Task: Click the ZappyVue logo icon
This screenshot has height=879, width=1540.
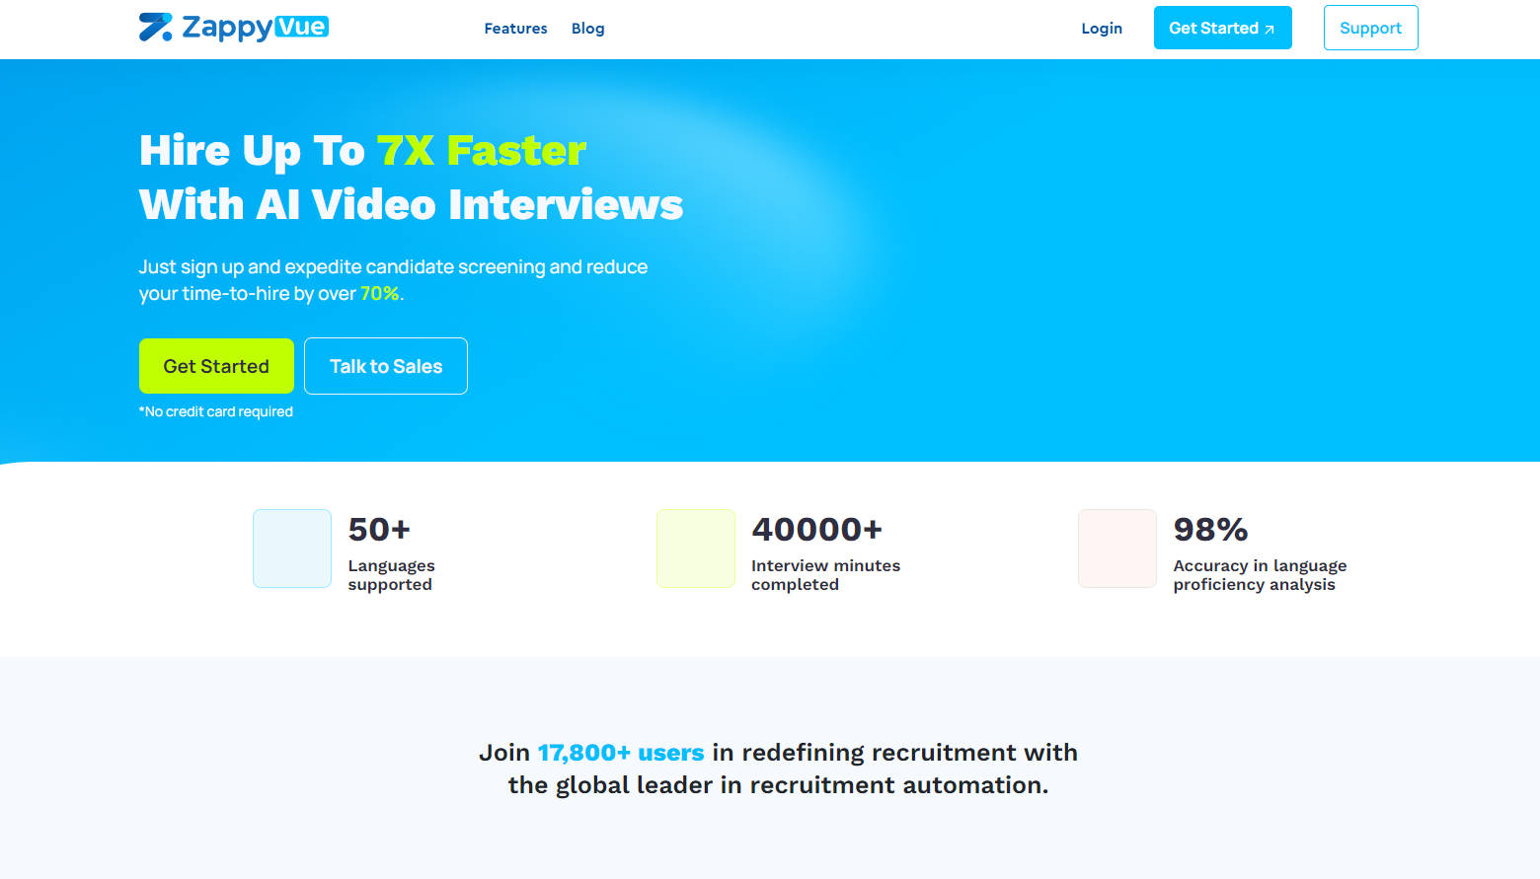Action: pyautogui.click(x=155, y=28)
